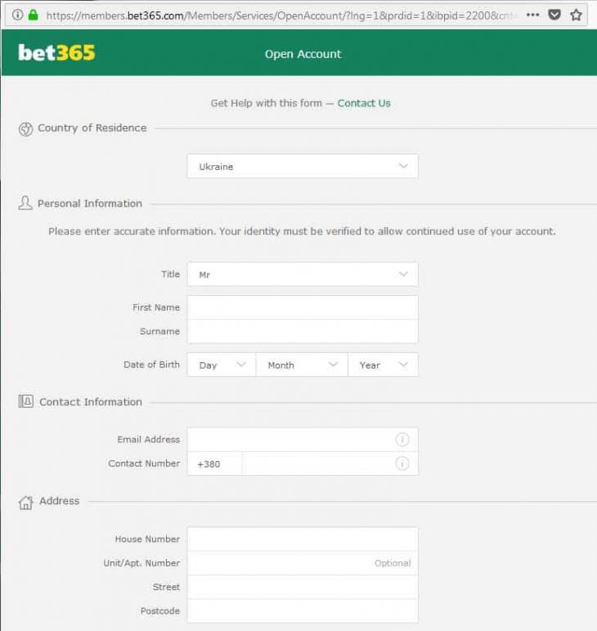
Task: Open the Year of birth dropdown
Action: tap(383, 365)
